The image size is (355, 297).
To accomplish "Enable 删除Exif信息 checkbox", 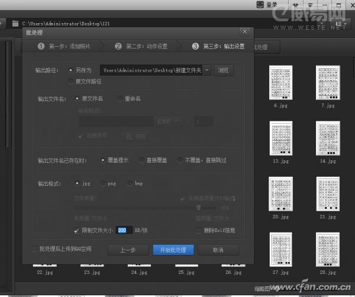I will click(198, 230).
